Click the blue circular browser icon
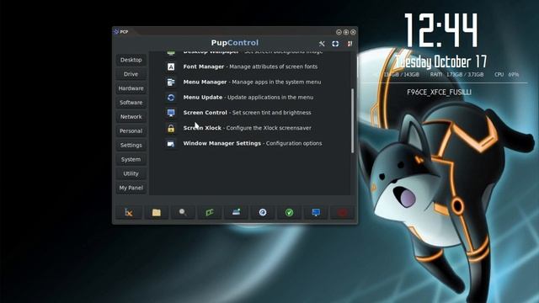The height and width of the screenshot is (303, 539). click(x=263, y=213)
